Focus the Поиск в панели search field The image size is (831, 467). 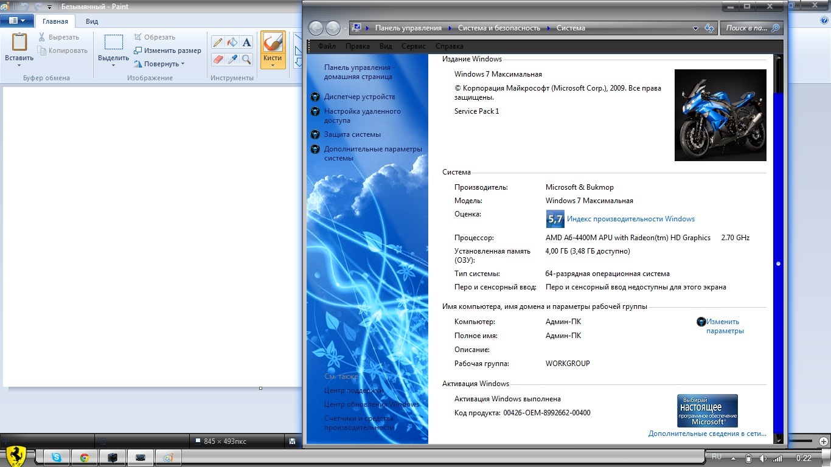(751, 28)
